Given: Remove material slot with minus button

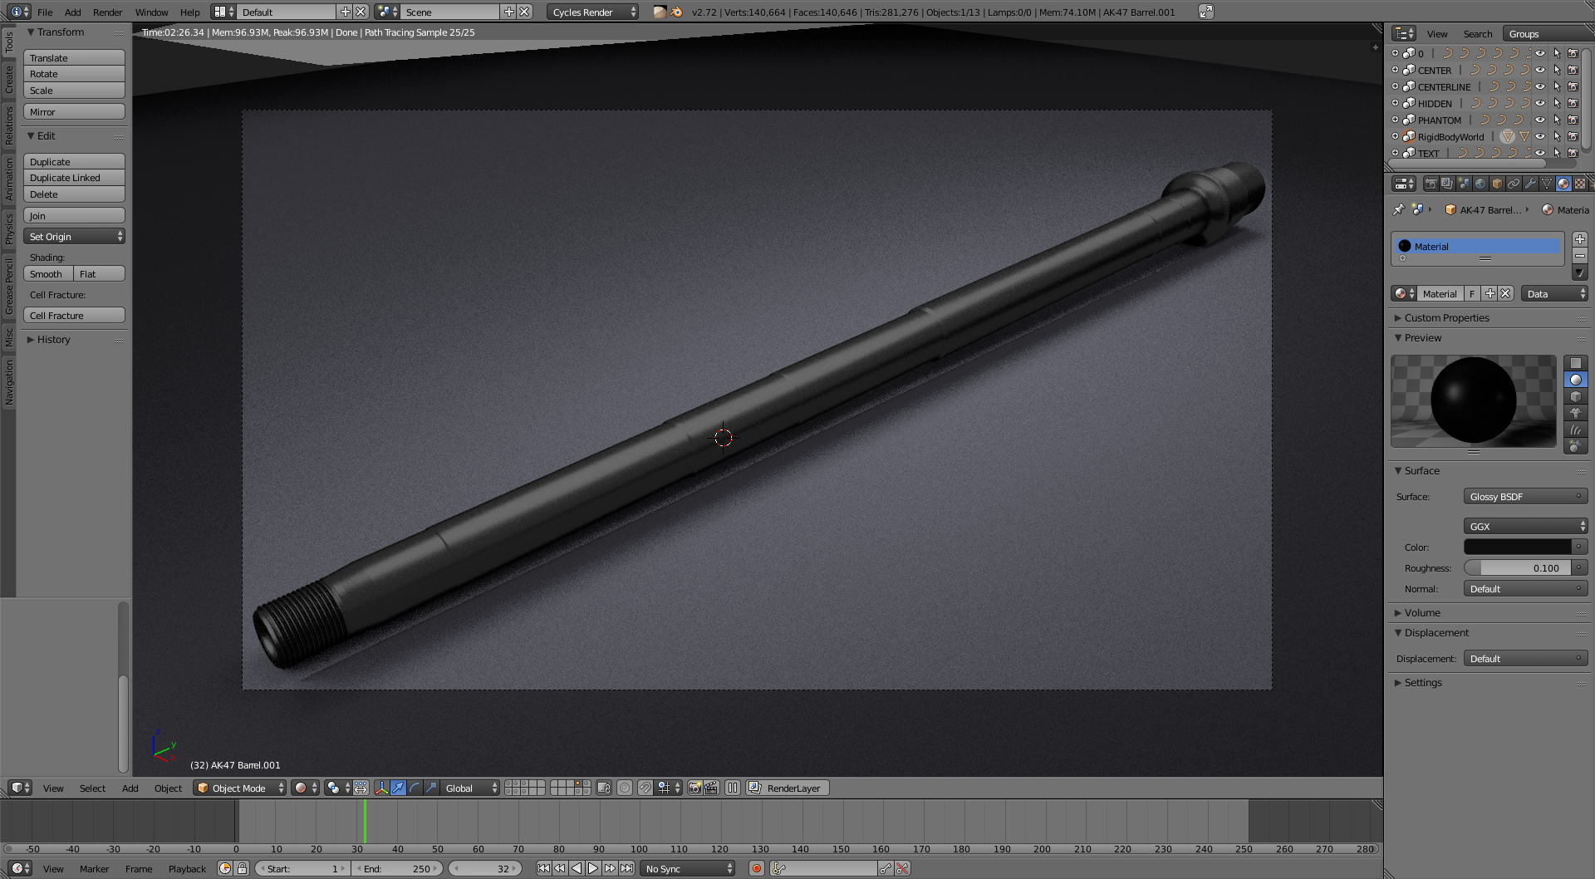Looking at the screenshot, I should pos(1580,256).
